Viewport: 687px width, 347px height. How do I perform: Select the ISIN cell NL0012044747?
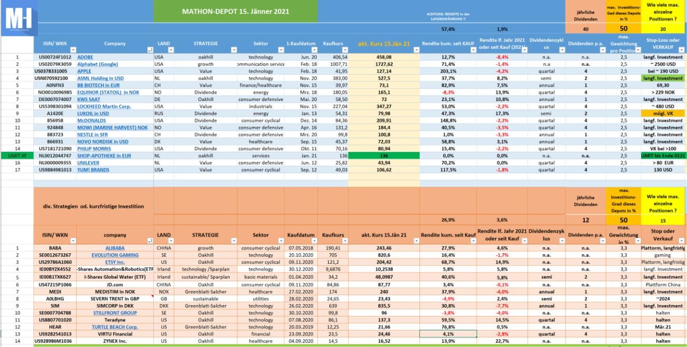click(55, 155)
